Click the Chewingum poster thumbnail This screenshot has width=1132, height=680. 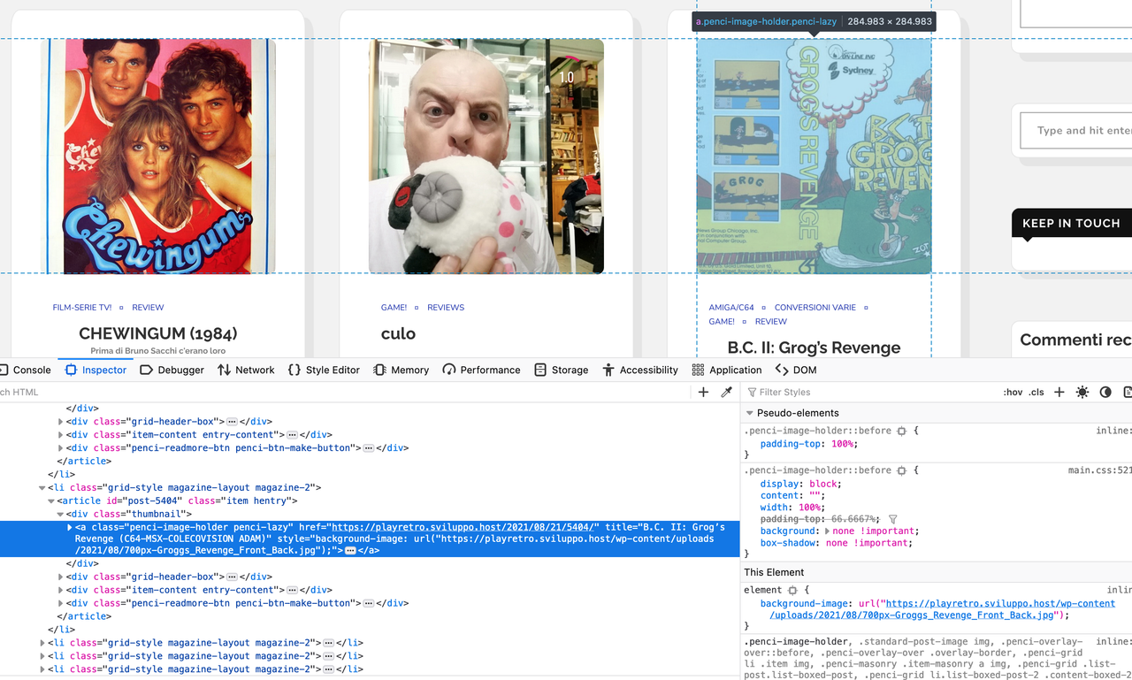click(x=158, y=156)
